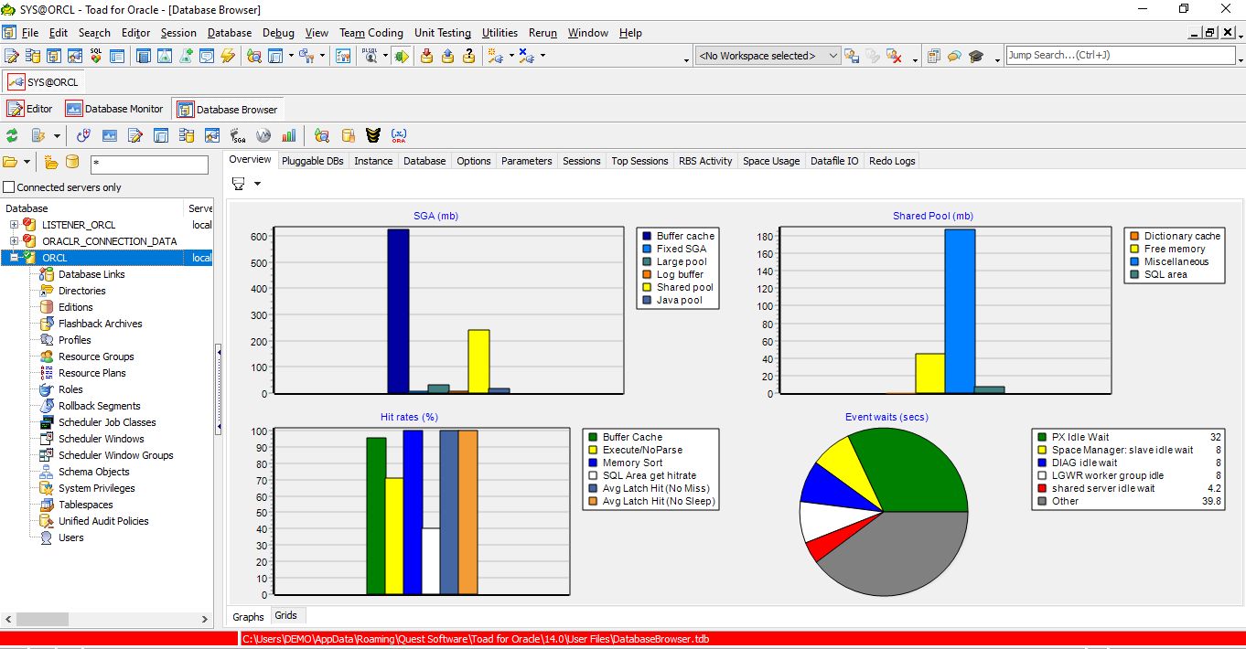Viewport: 1246px width, 649px height.
Task: Switch to the Pluggable DBs tab
Action: click(313, 161)
